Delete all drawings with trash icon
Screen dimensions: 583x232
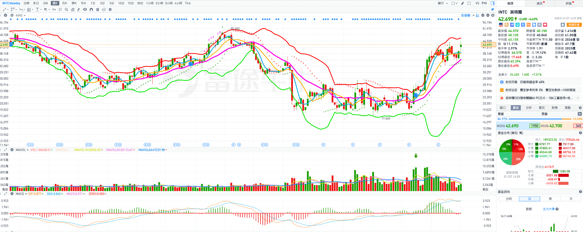[x=98, y=9]
